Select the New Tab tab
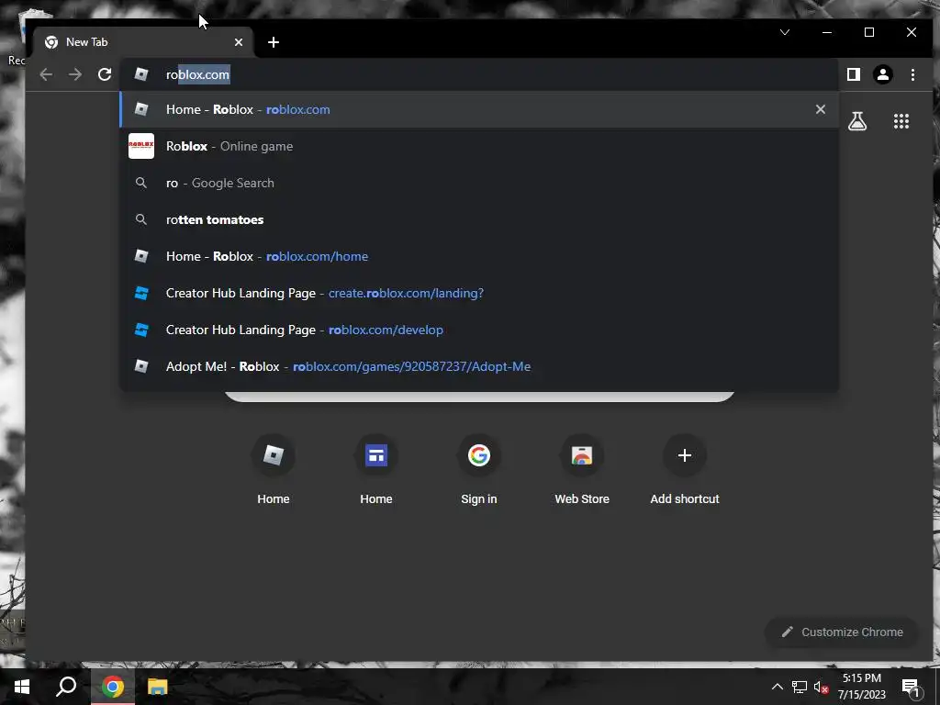 coord(144,42)
